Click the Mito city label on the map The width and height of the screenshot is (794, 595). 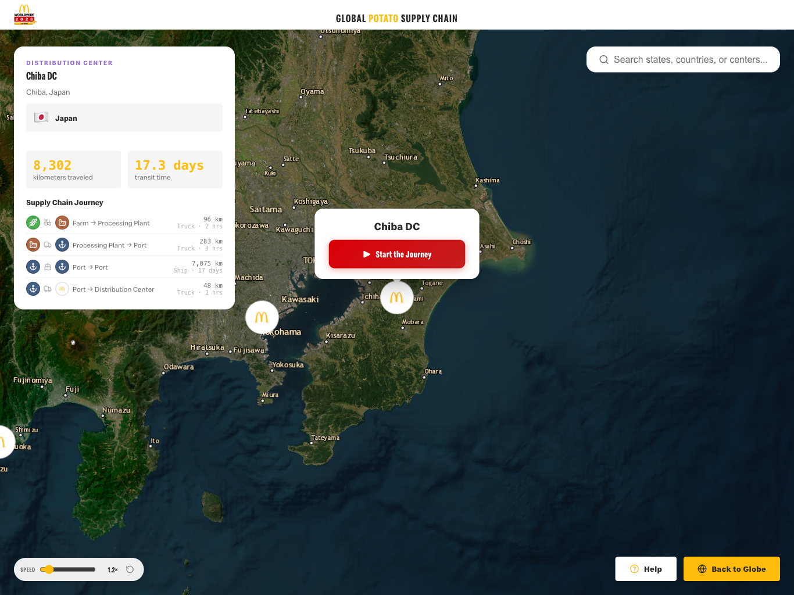click(x=446, y=78)
